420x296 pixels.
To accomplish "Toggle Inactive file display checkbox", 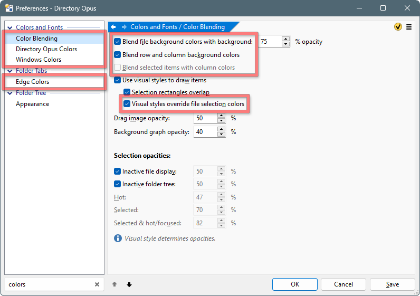I will [117, 171].
